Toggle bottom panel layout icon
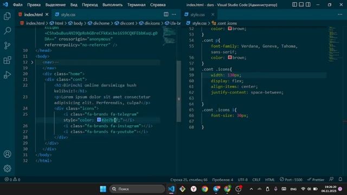 301,4
